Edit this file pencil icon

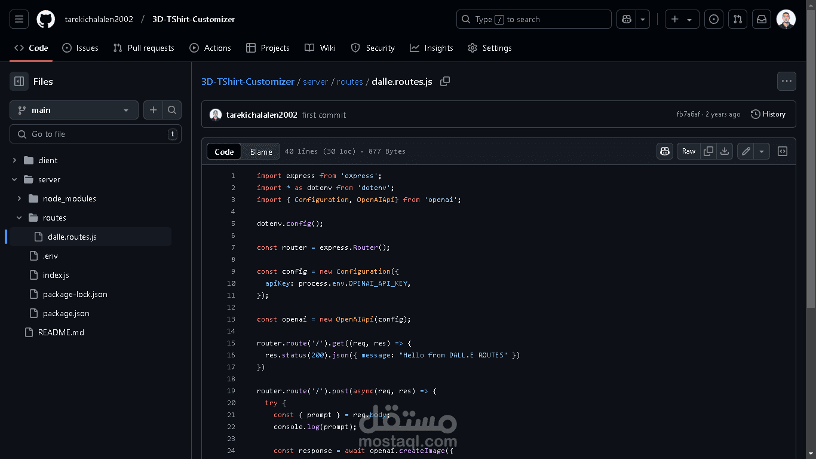[746, 151]
